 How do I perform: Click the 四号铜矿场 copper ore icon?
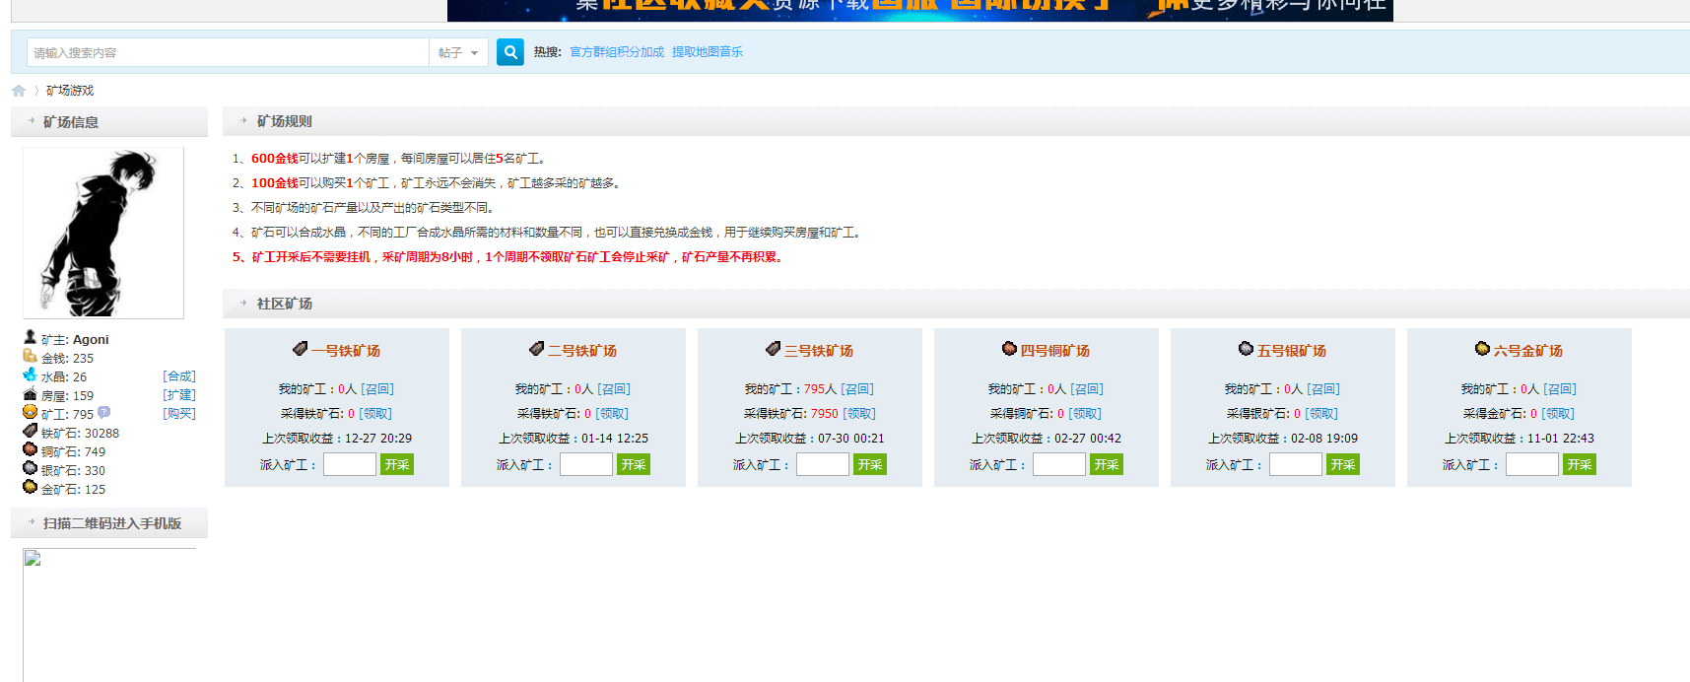(x=1009, y=349)
